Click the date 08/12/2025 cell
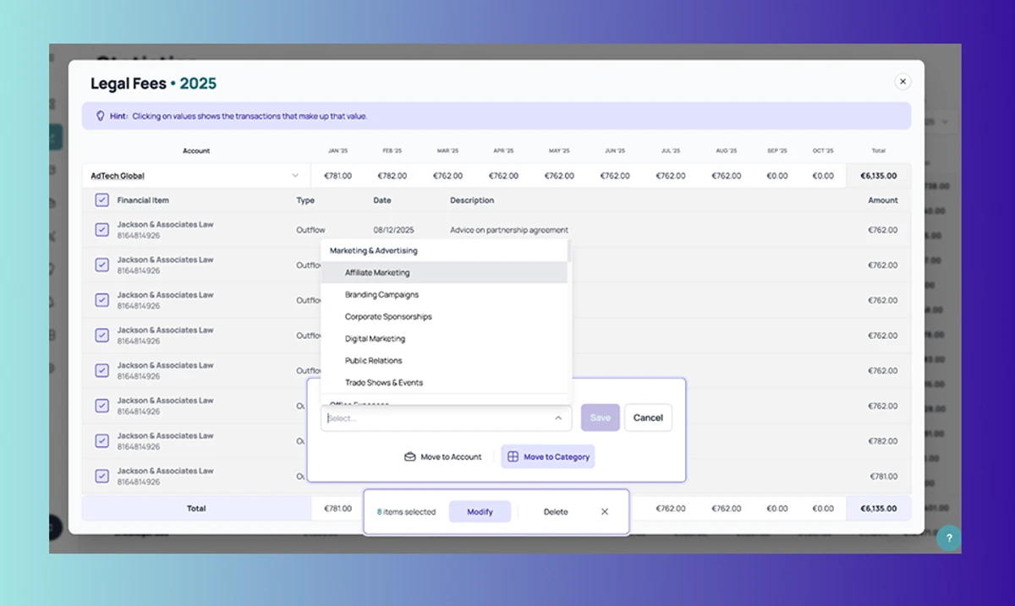The height and width of the screenshot is (606, 1015). pyautogui.click(x=394, y=230)
